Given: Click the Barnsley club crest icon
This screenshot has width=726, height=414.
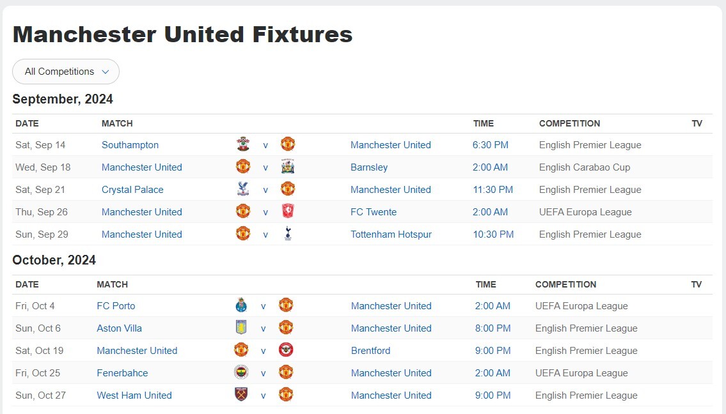Looking at the screenshot, I should coord(288,167).
